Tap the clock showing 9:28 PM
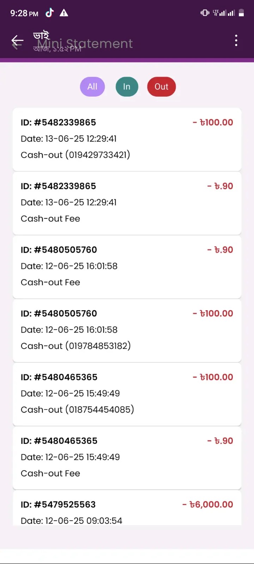Viewport: 254px width, 564px height. pyautogui.click(x=24, y=13)
